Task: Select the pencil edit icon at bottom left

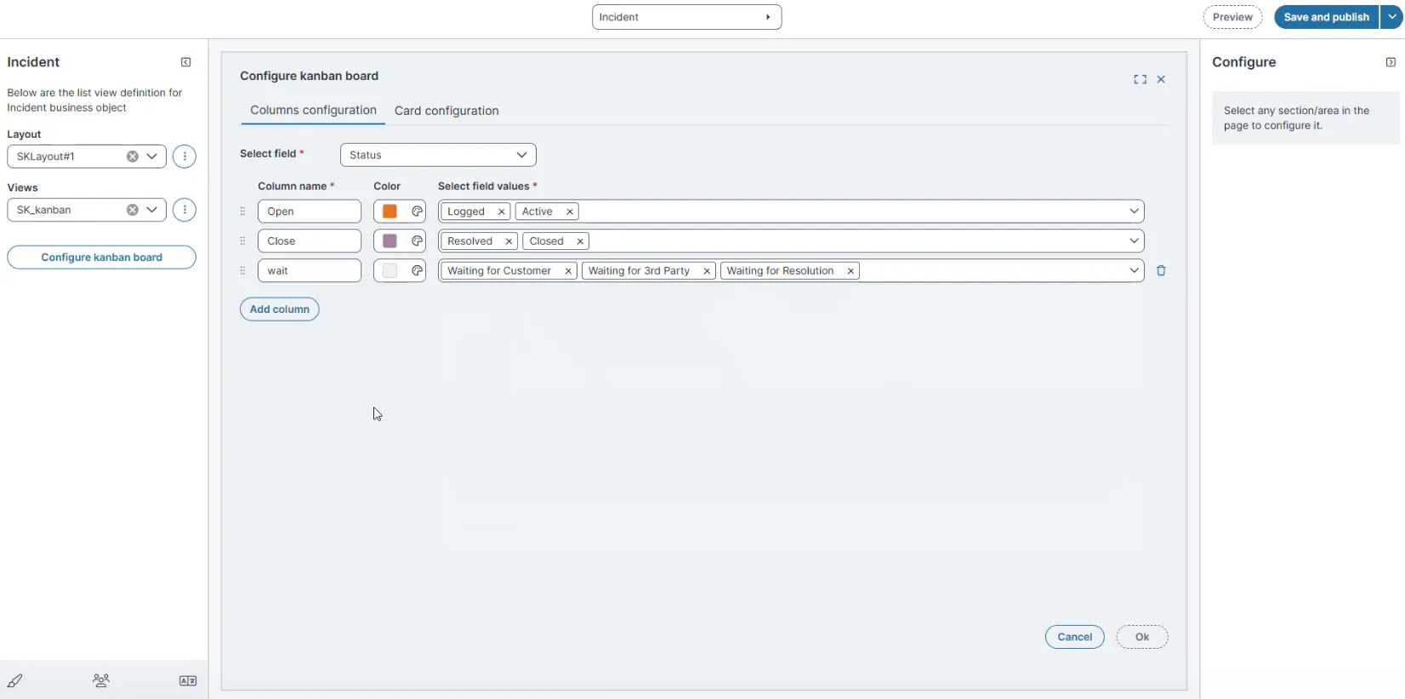Action: click(15, 680)
